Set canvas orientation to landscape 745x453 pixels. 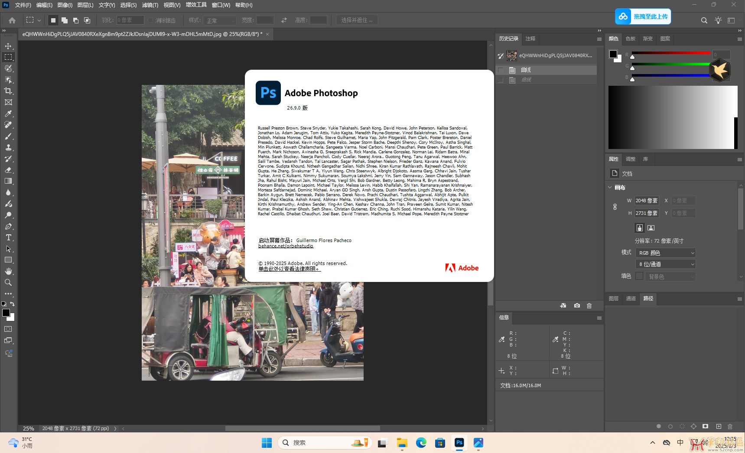click(x=651, y=228)
